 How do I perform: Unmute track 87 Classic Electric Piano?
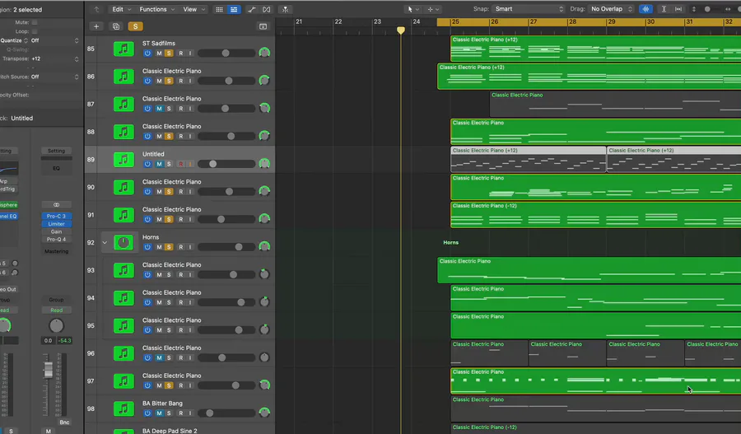pos(159,109)
